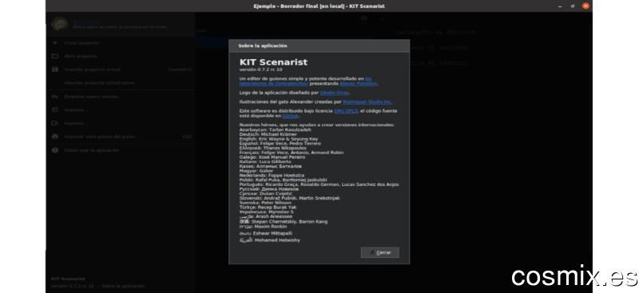Click Sobre la aplicación at sidebar bottom
639x293 pixels.
pos(123,286)
